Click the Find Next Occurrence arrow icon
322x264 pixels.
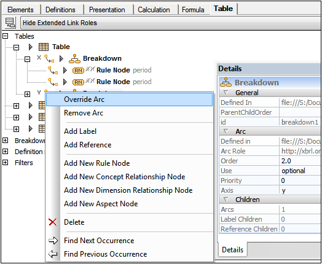53,241
